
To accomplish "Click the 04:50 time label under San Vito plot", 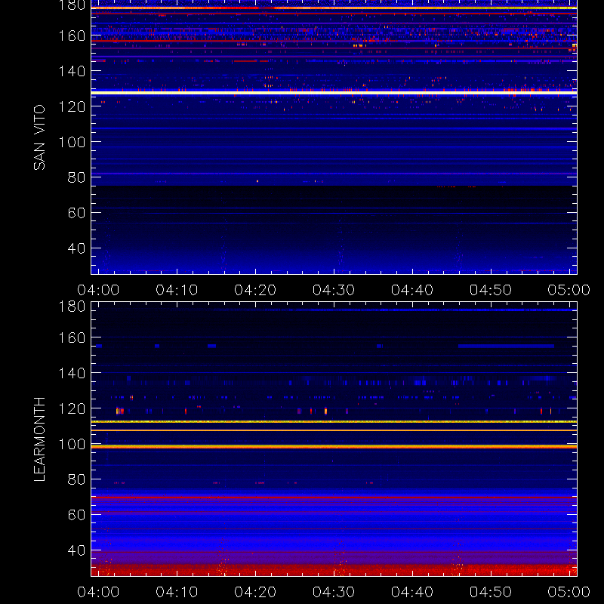I will pos(491,290).
